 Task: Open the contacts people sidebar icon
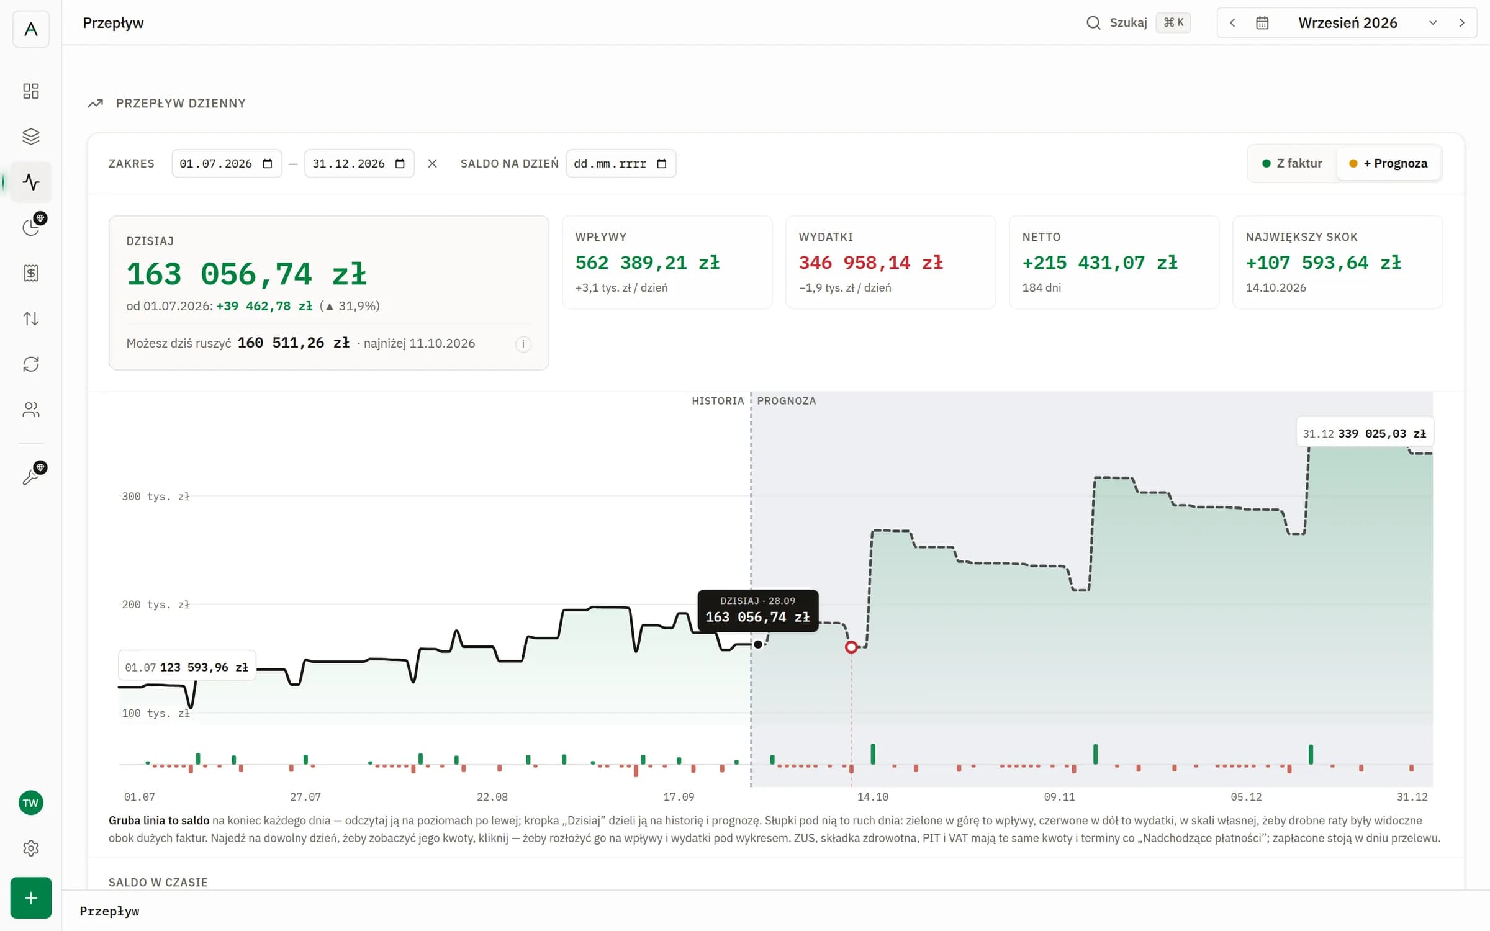[x=30, y=410]
